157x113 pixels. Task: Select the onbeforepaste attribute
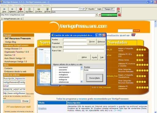[x=64, y=77]
